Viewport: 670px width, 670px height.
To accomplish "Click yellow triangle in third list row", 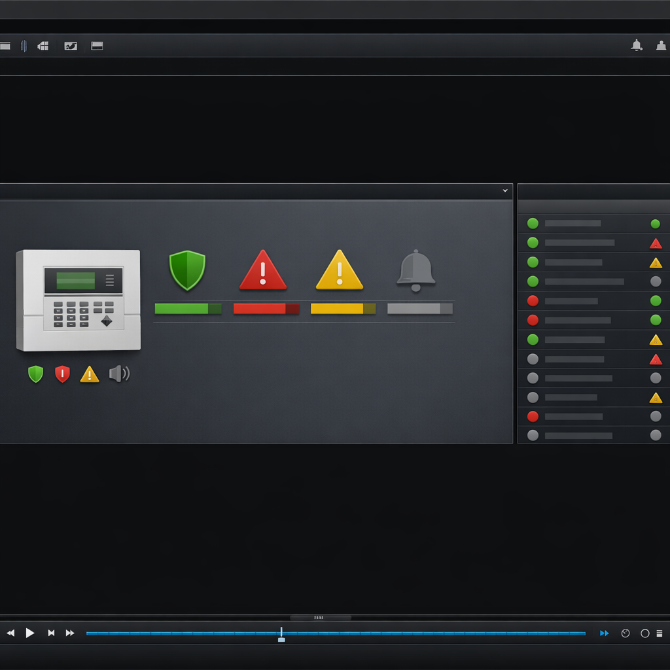I will pyautogui.click(x=656, y=263).
